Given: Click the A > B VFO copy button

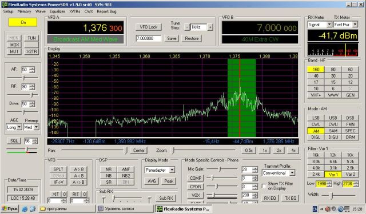Looking at the screenshot, I should [x=79, y=169].
